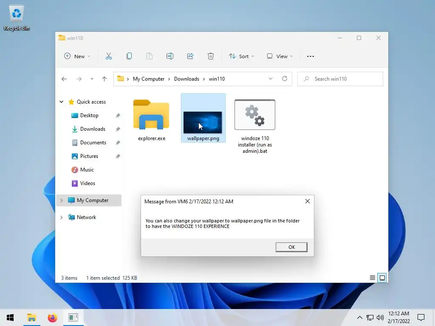Launch Firefox from the taskbar

(x=52, y=318)
